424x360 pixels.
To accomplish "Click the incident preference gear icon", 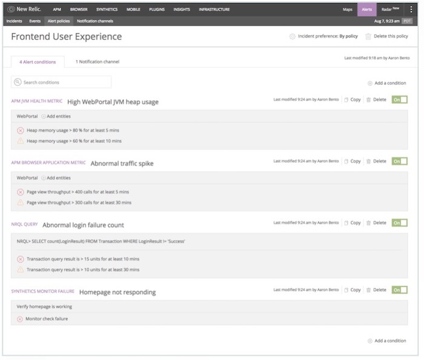I will click(292, 36).
